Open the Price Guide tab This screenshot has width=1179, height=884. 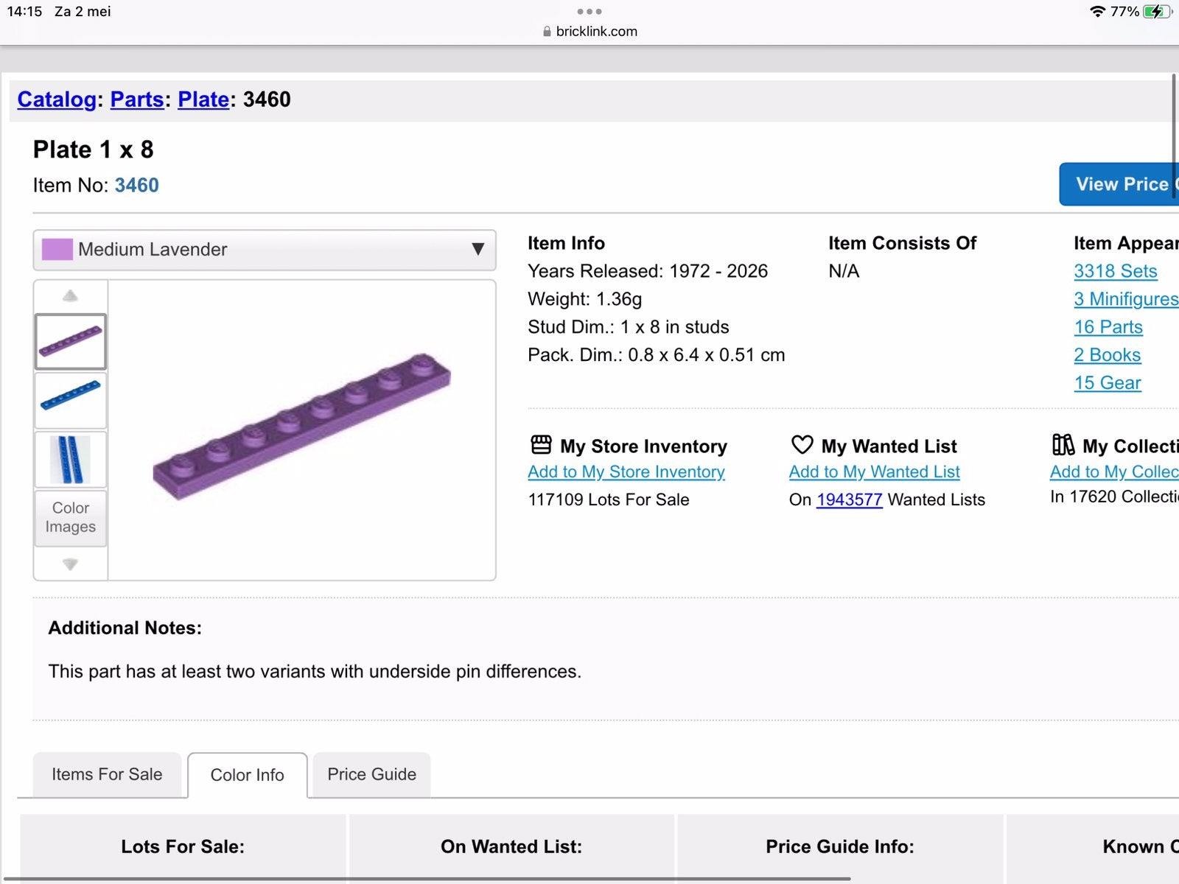(x=371, y=774)
